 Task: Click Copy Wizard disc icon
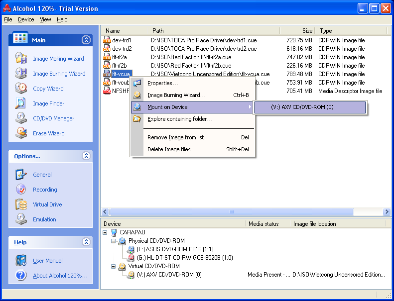(x=21, y=89)
